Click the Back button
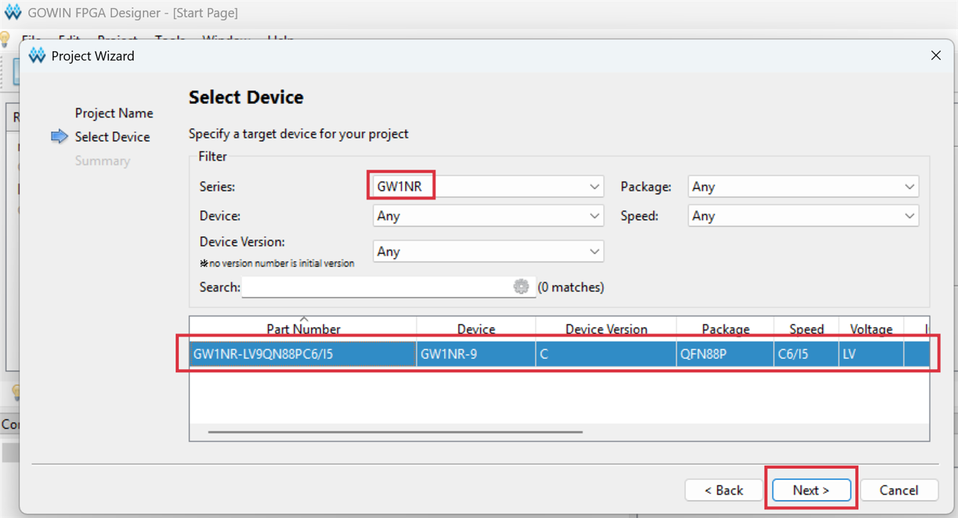 723,490
